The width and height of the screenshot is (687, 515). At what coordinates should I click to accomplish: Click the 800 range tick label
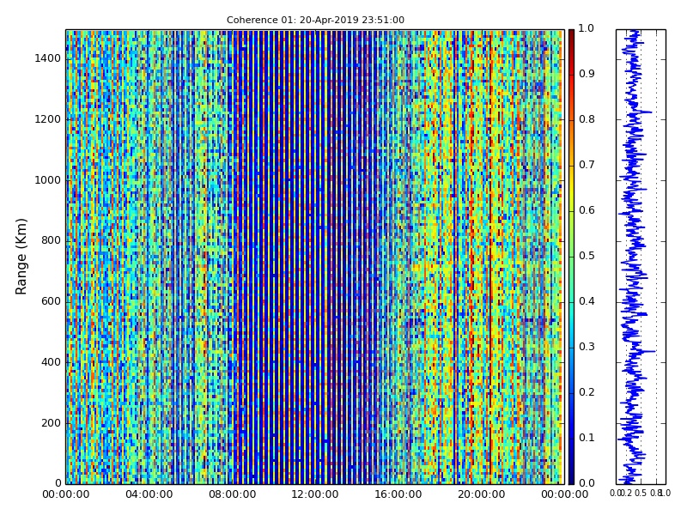[51, 240]
